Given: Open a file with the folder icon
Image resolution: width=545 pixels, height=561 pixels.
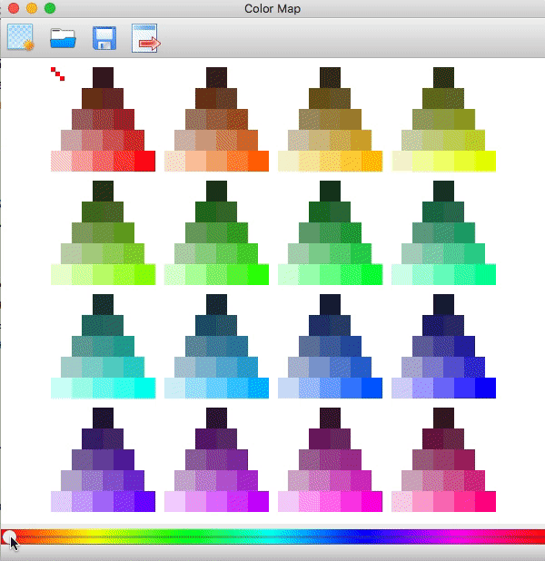Looking at the screenshot, I should point(63,38).
